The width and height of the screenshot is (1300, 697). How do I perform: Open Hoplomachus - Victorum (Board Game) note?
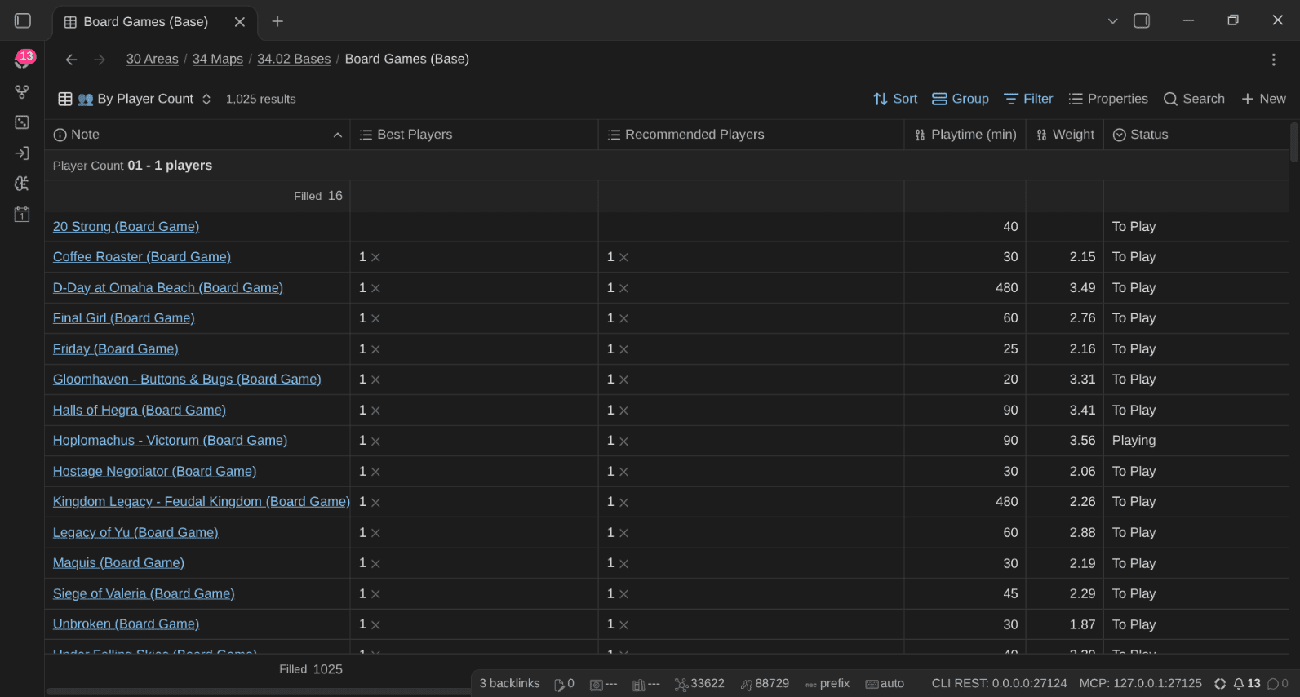point(170,441)
